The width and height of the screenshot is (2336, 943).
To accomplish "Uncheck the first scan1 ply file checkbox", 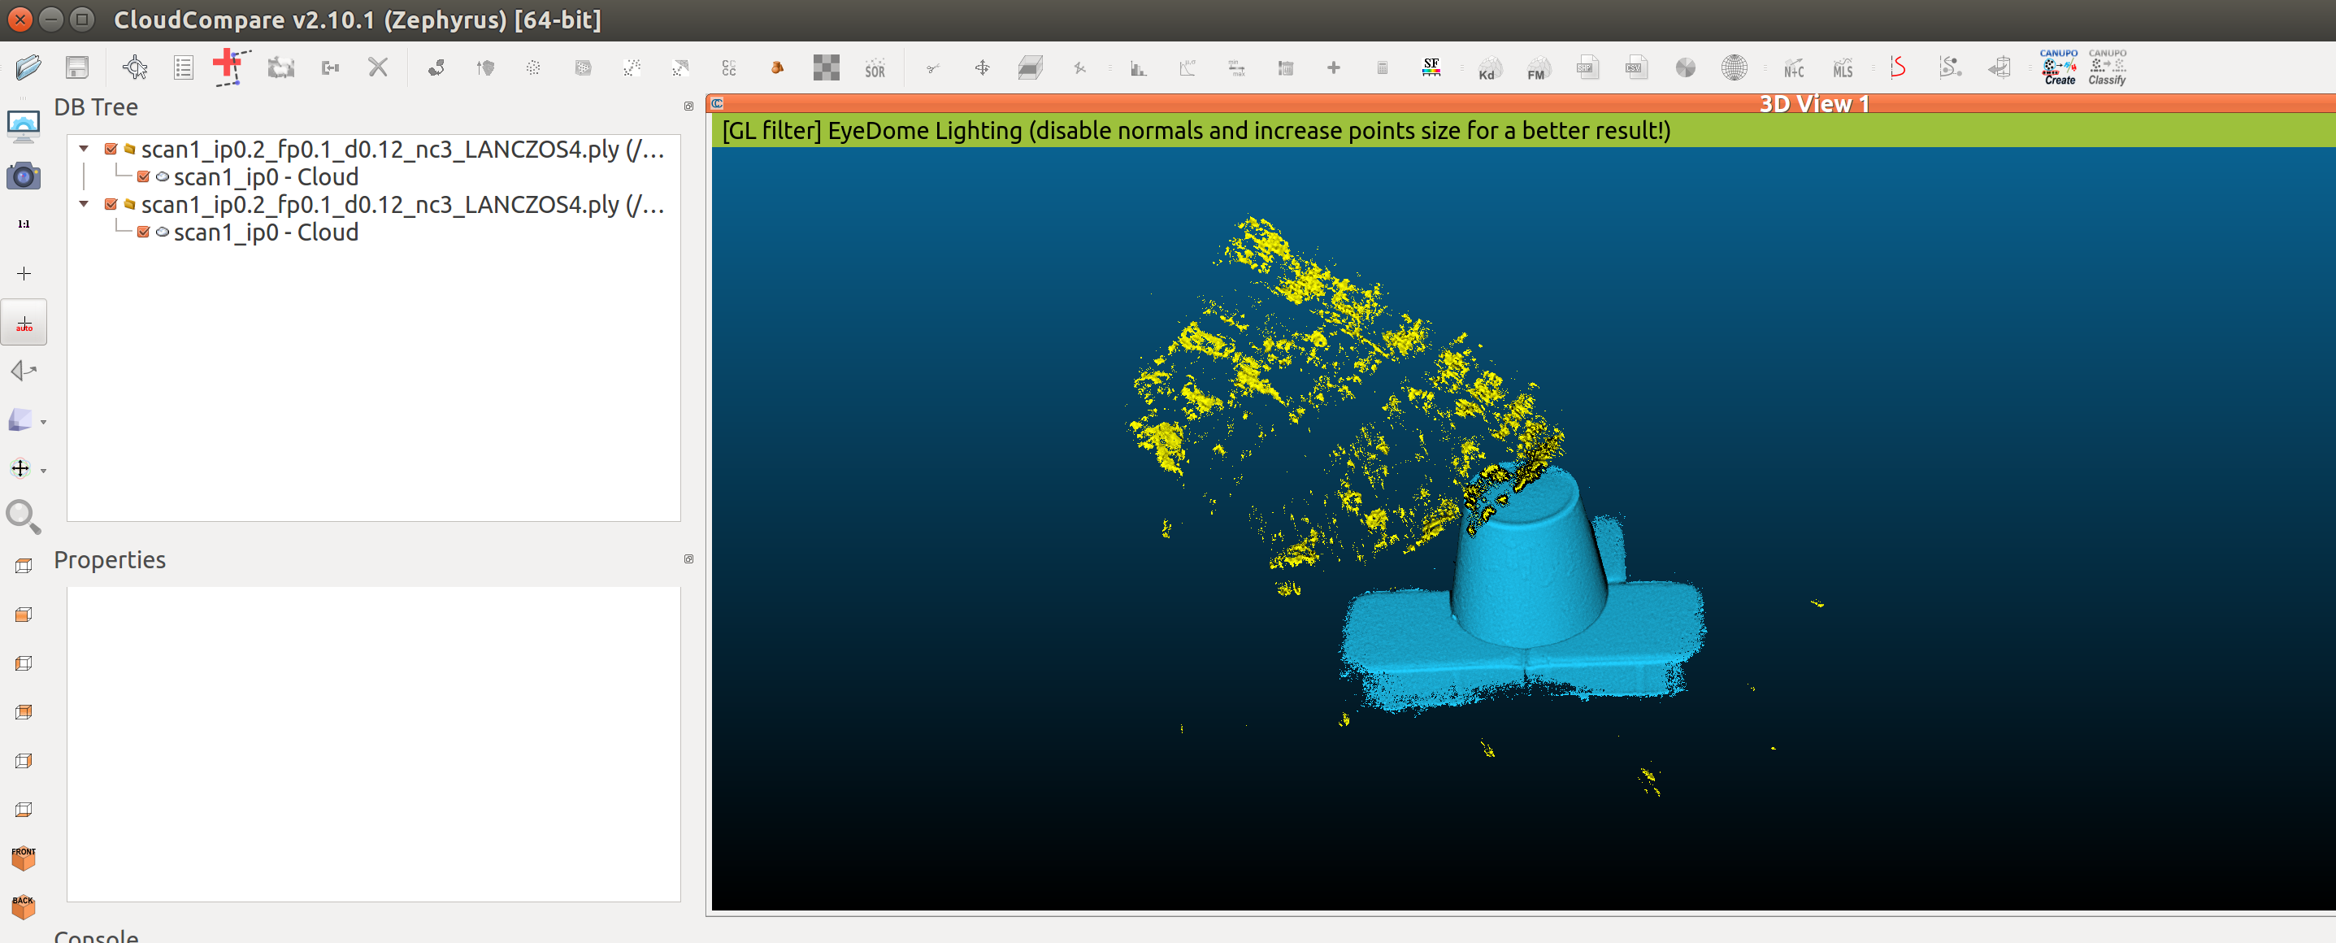I will tap(111, 150).
